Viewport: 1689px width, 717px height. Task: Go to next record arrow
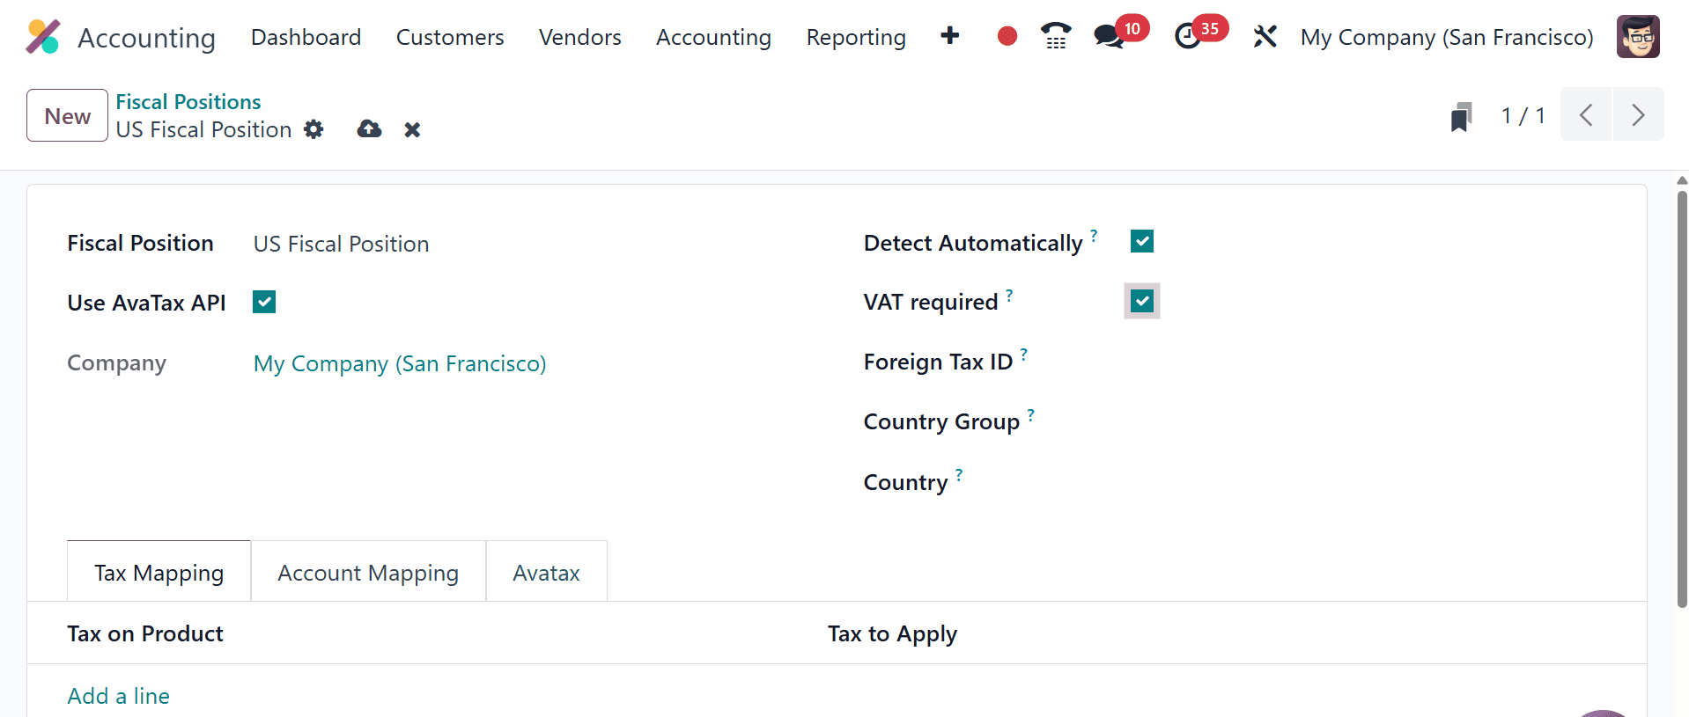click(x=1638, y=114)
